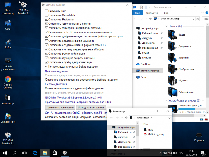Screen dimensions: 209x157
Task: Open address dropdown in Активатор window
Action: (169, 118)
